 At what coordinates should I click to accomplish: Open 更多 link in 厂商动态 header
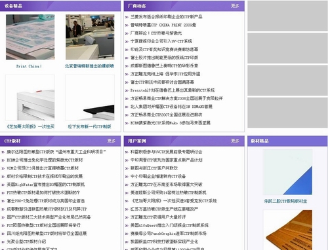(235, 6)
